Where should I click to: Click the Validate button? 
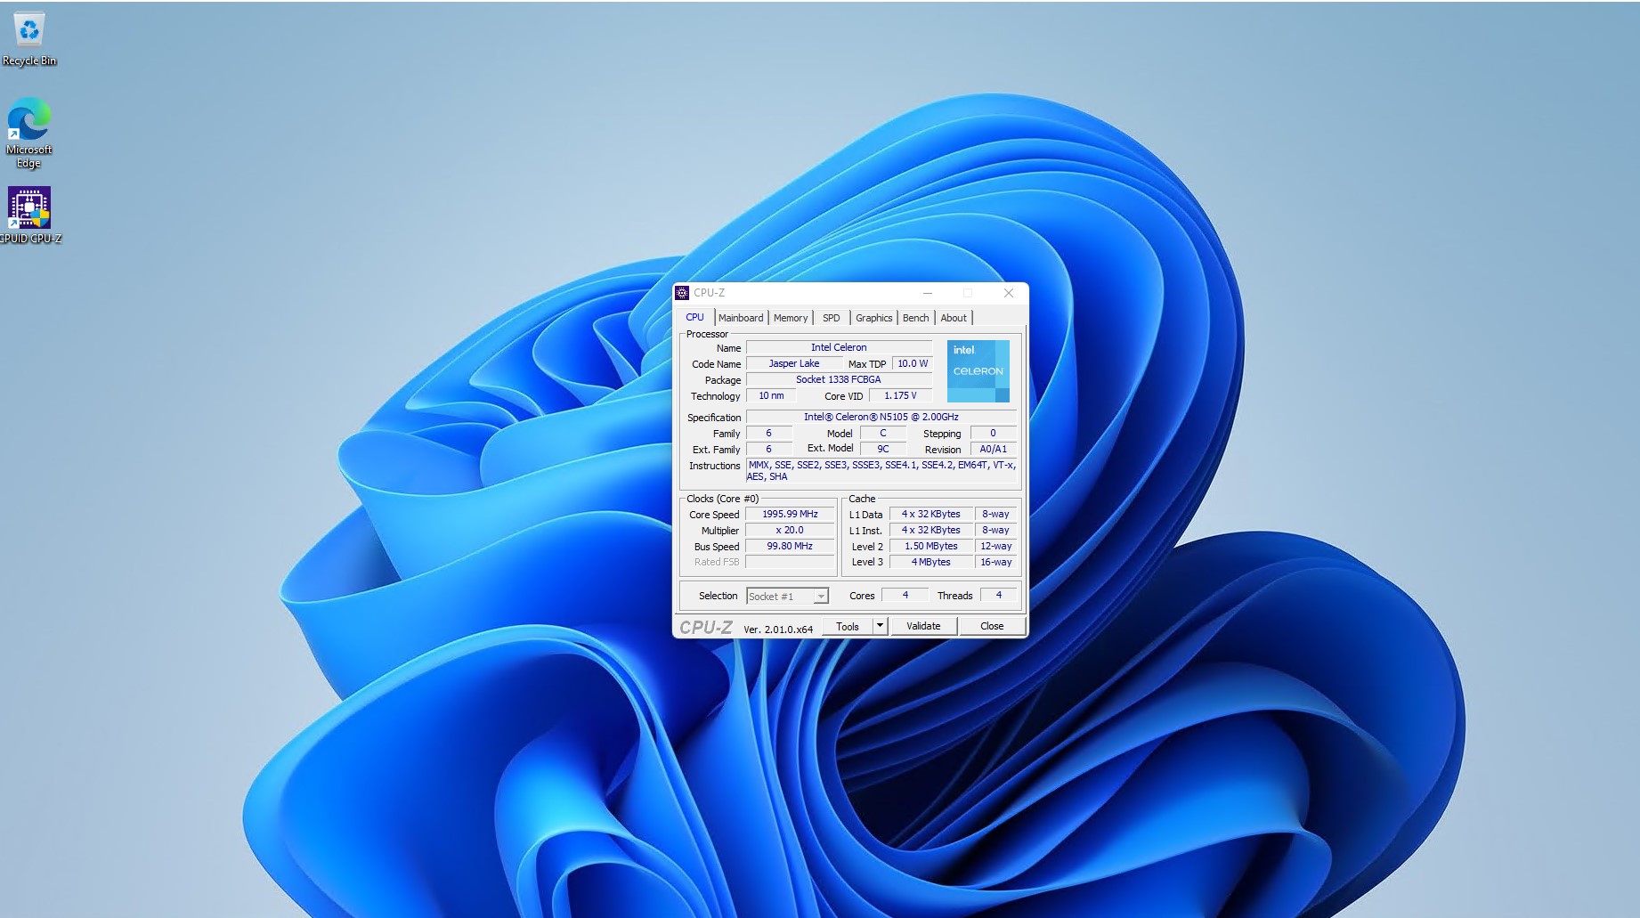point(923,626)
